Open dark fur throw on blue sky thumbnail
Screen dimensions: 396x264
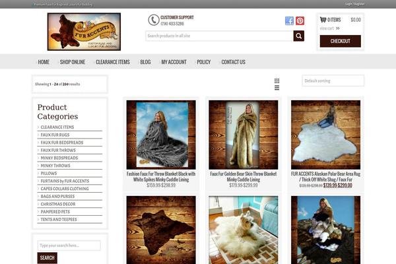[x=326, y=230]
